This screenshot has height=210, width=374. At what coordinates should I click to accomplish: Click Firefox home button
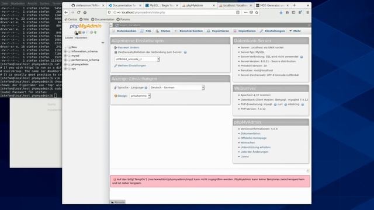click(85, 12)
